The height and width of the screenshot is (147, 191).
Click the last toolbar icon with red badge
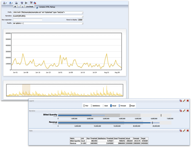pyautogui.click(x=35, y=3)
